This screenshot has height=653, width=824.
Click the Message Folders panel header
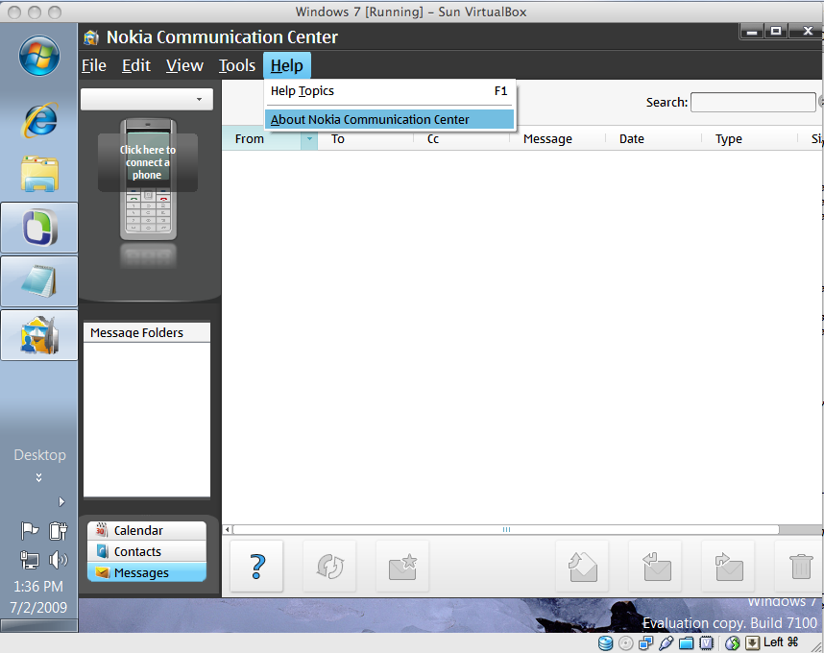147,332
